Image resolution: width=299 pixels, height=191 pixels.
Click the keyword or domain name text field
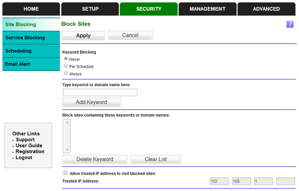click(x=100, y=92)
